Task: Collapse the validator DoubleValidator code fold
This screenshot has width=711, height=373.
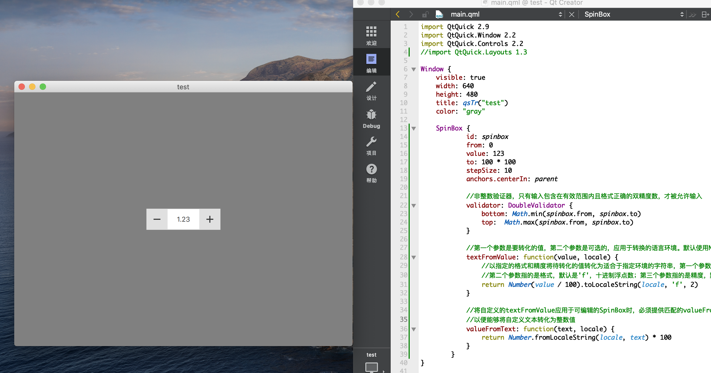Action: (x=413, y=205)
